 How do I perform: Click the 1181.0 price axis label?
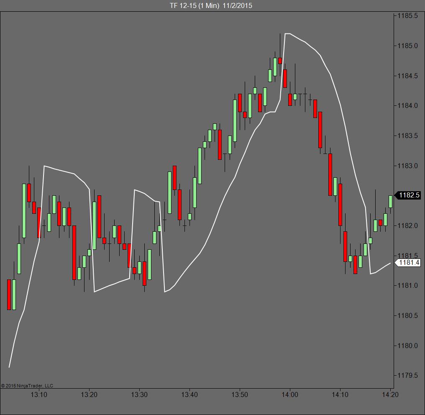tap(407, 285)
